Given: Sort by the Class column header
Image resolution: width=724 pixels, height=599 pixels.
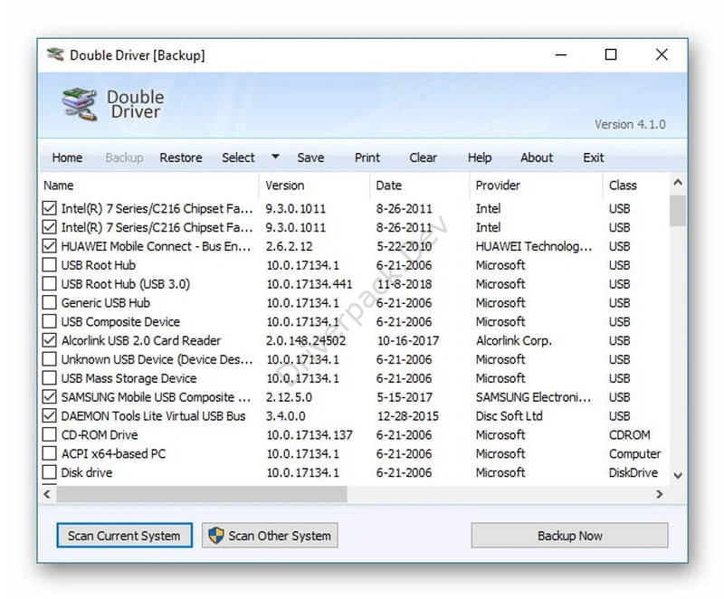Looking at the screenshot, I should point(635,185).
